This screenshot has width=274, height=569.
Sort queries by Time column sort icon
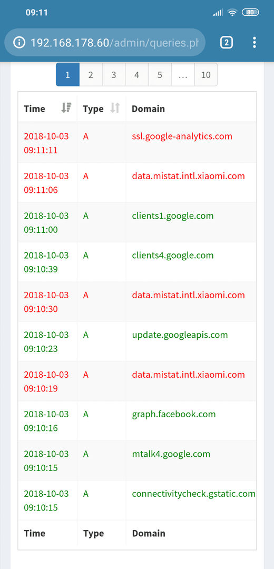(x=66, y=108)
